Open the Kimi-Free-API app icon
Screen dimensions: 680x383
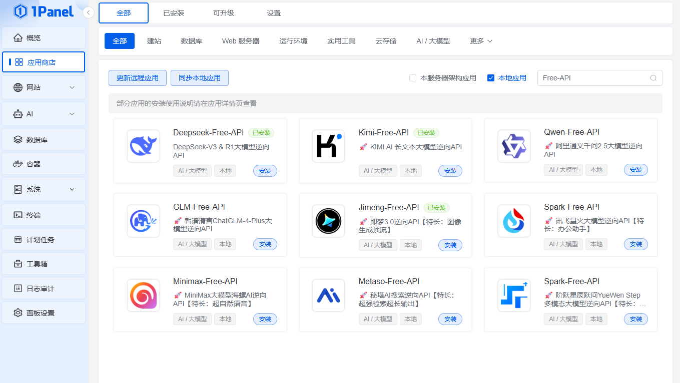[x=328, y=146]
